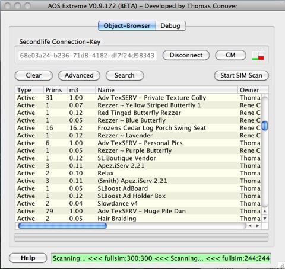Switch to the Debug tab
Image resolution: width=285 pixels, height=269 pixels.
pos(170,26)
